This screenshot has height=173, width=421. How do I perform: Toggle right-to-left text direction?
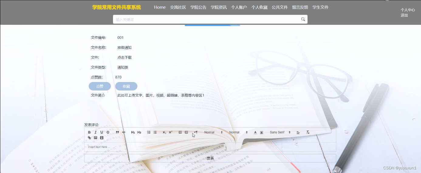[x=196, y=132]
